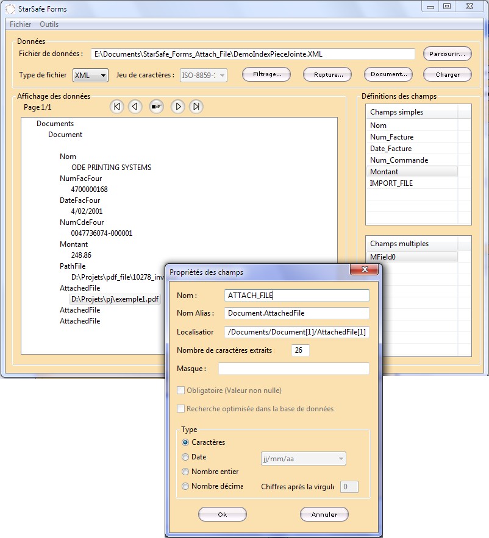Click in the Masque text field
Viewport: 489px width, 538px height.
(x=294, y=369)
